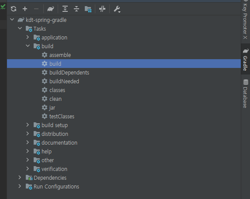Collapse the Tasks node
250x199 pixels.
[x=20, y=28]
